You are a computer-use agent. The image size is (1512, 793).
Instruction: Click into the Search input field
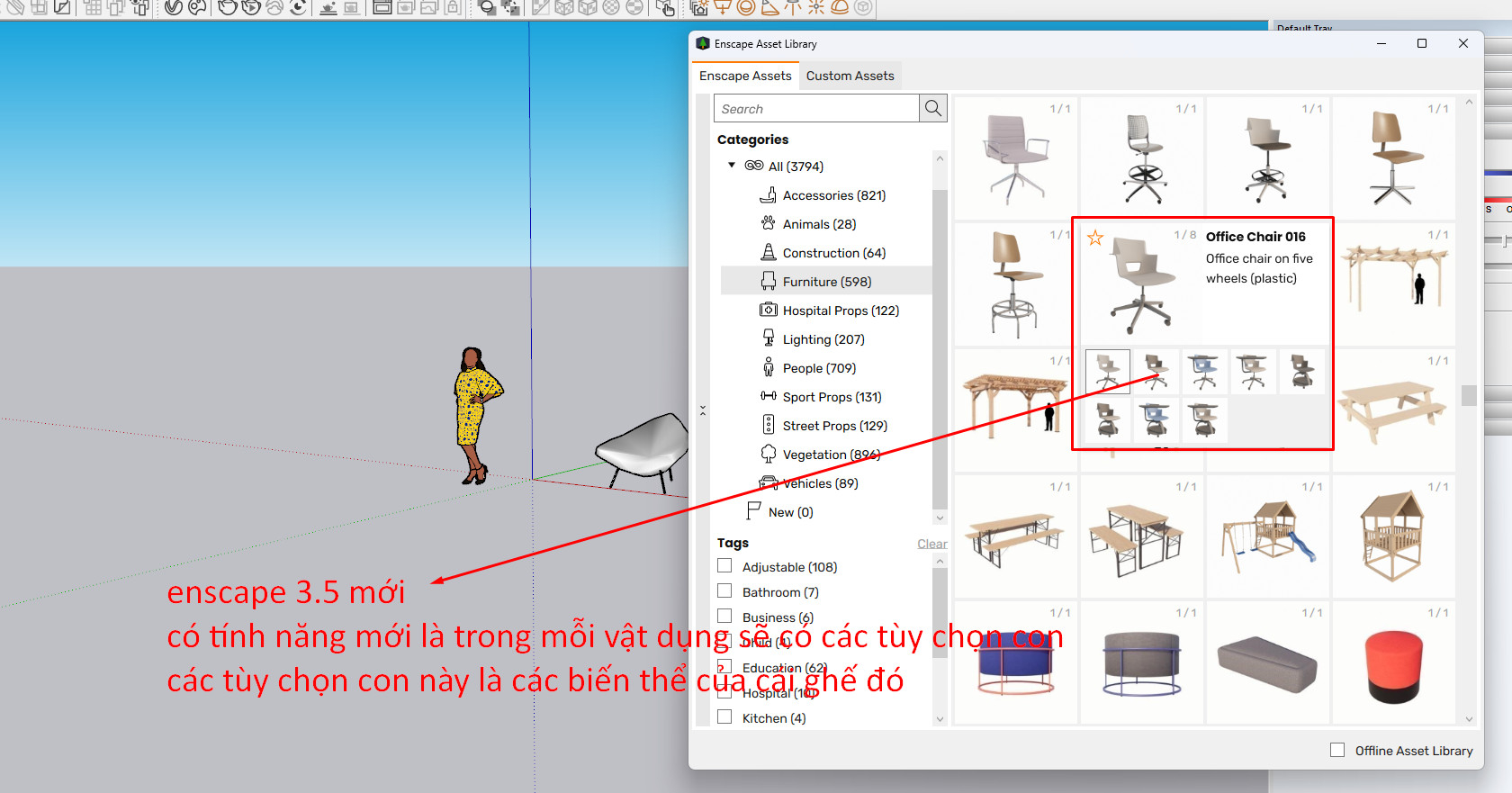816,109
